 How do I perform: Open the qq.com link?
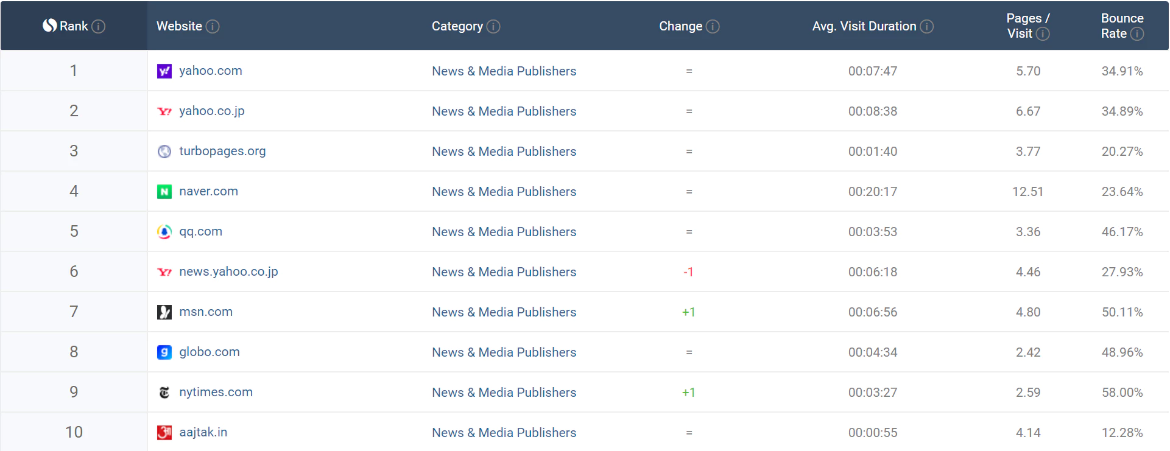(x=200, y=231)
